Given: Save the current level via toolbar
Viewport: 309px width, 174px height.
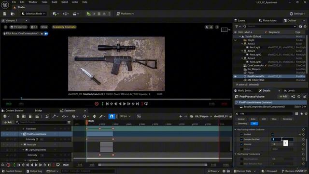Looking at the screenshot, I should pyautogui.click(x=4, y=14).
